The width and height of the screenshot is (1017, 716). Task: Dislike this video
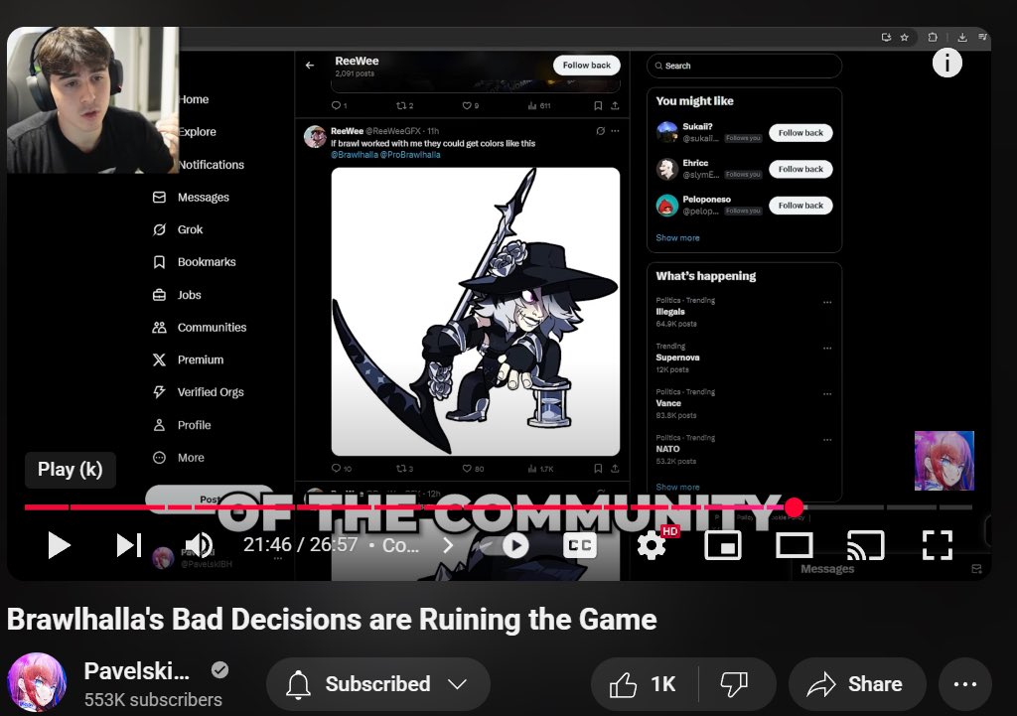[x=735, y=684]
